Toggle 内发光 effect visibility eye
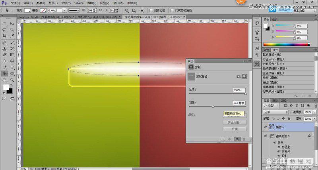Viewport: 318px width, 170px height. click(279, 151)
